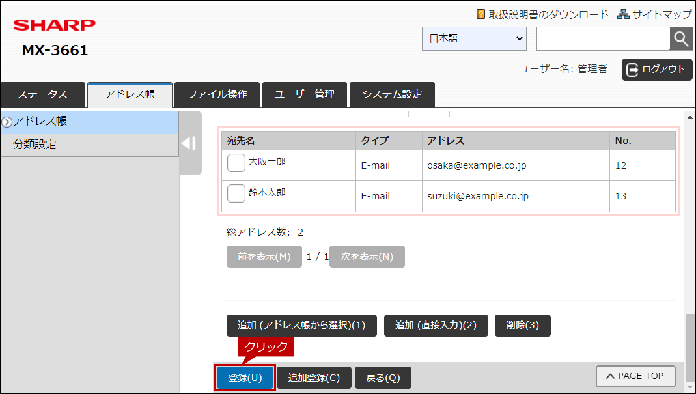Screen dimensions: 696x394
Task: Click osaka@example.co.jp address cell
Action: pos(516,165)
